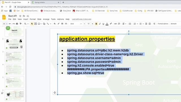Toggle Underline formatting

click(x=103, y=24)
